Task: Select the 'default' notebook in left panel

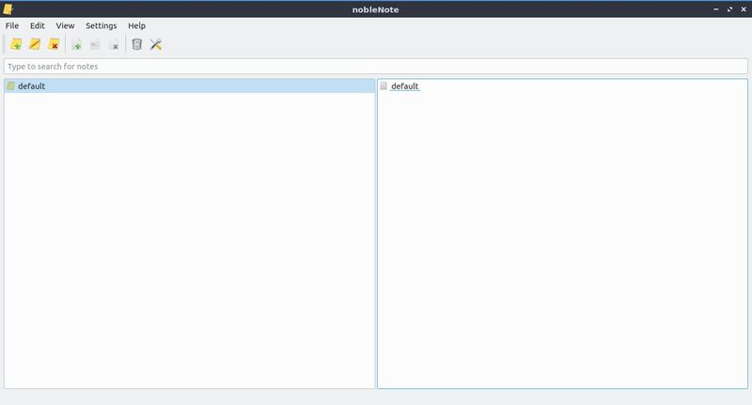Action: pos(31,86)
